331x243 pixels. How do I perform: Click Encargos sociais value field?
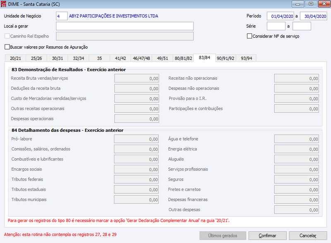click(x=137, y=169)
